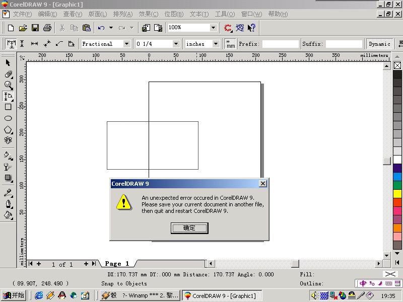Undo the last action
The width and height of the screenshot is (403, 302).
coord(101,28)
